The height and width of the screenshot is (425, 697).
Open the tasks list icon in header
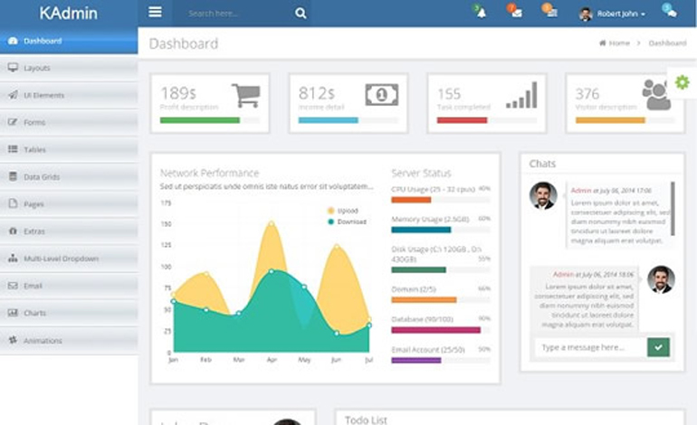[551, 13]
